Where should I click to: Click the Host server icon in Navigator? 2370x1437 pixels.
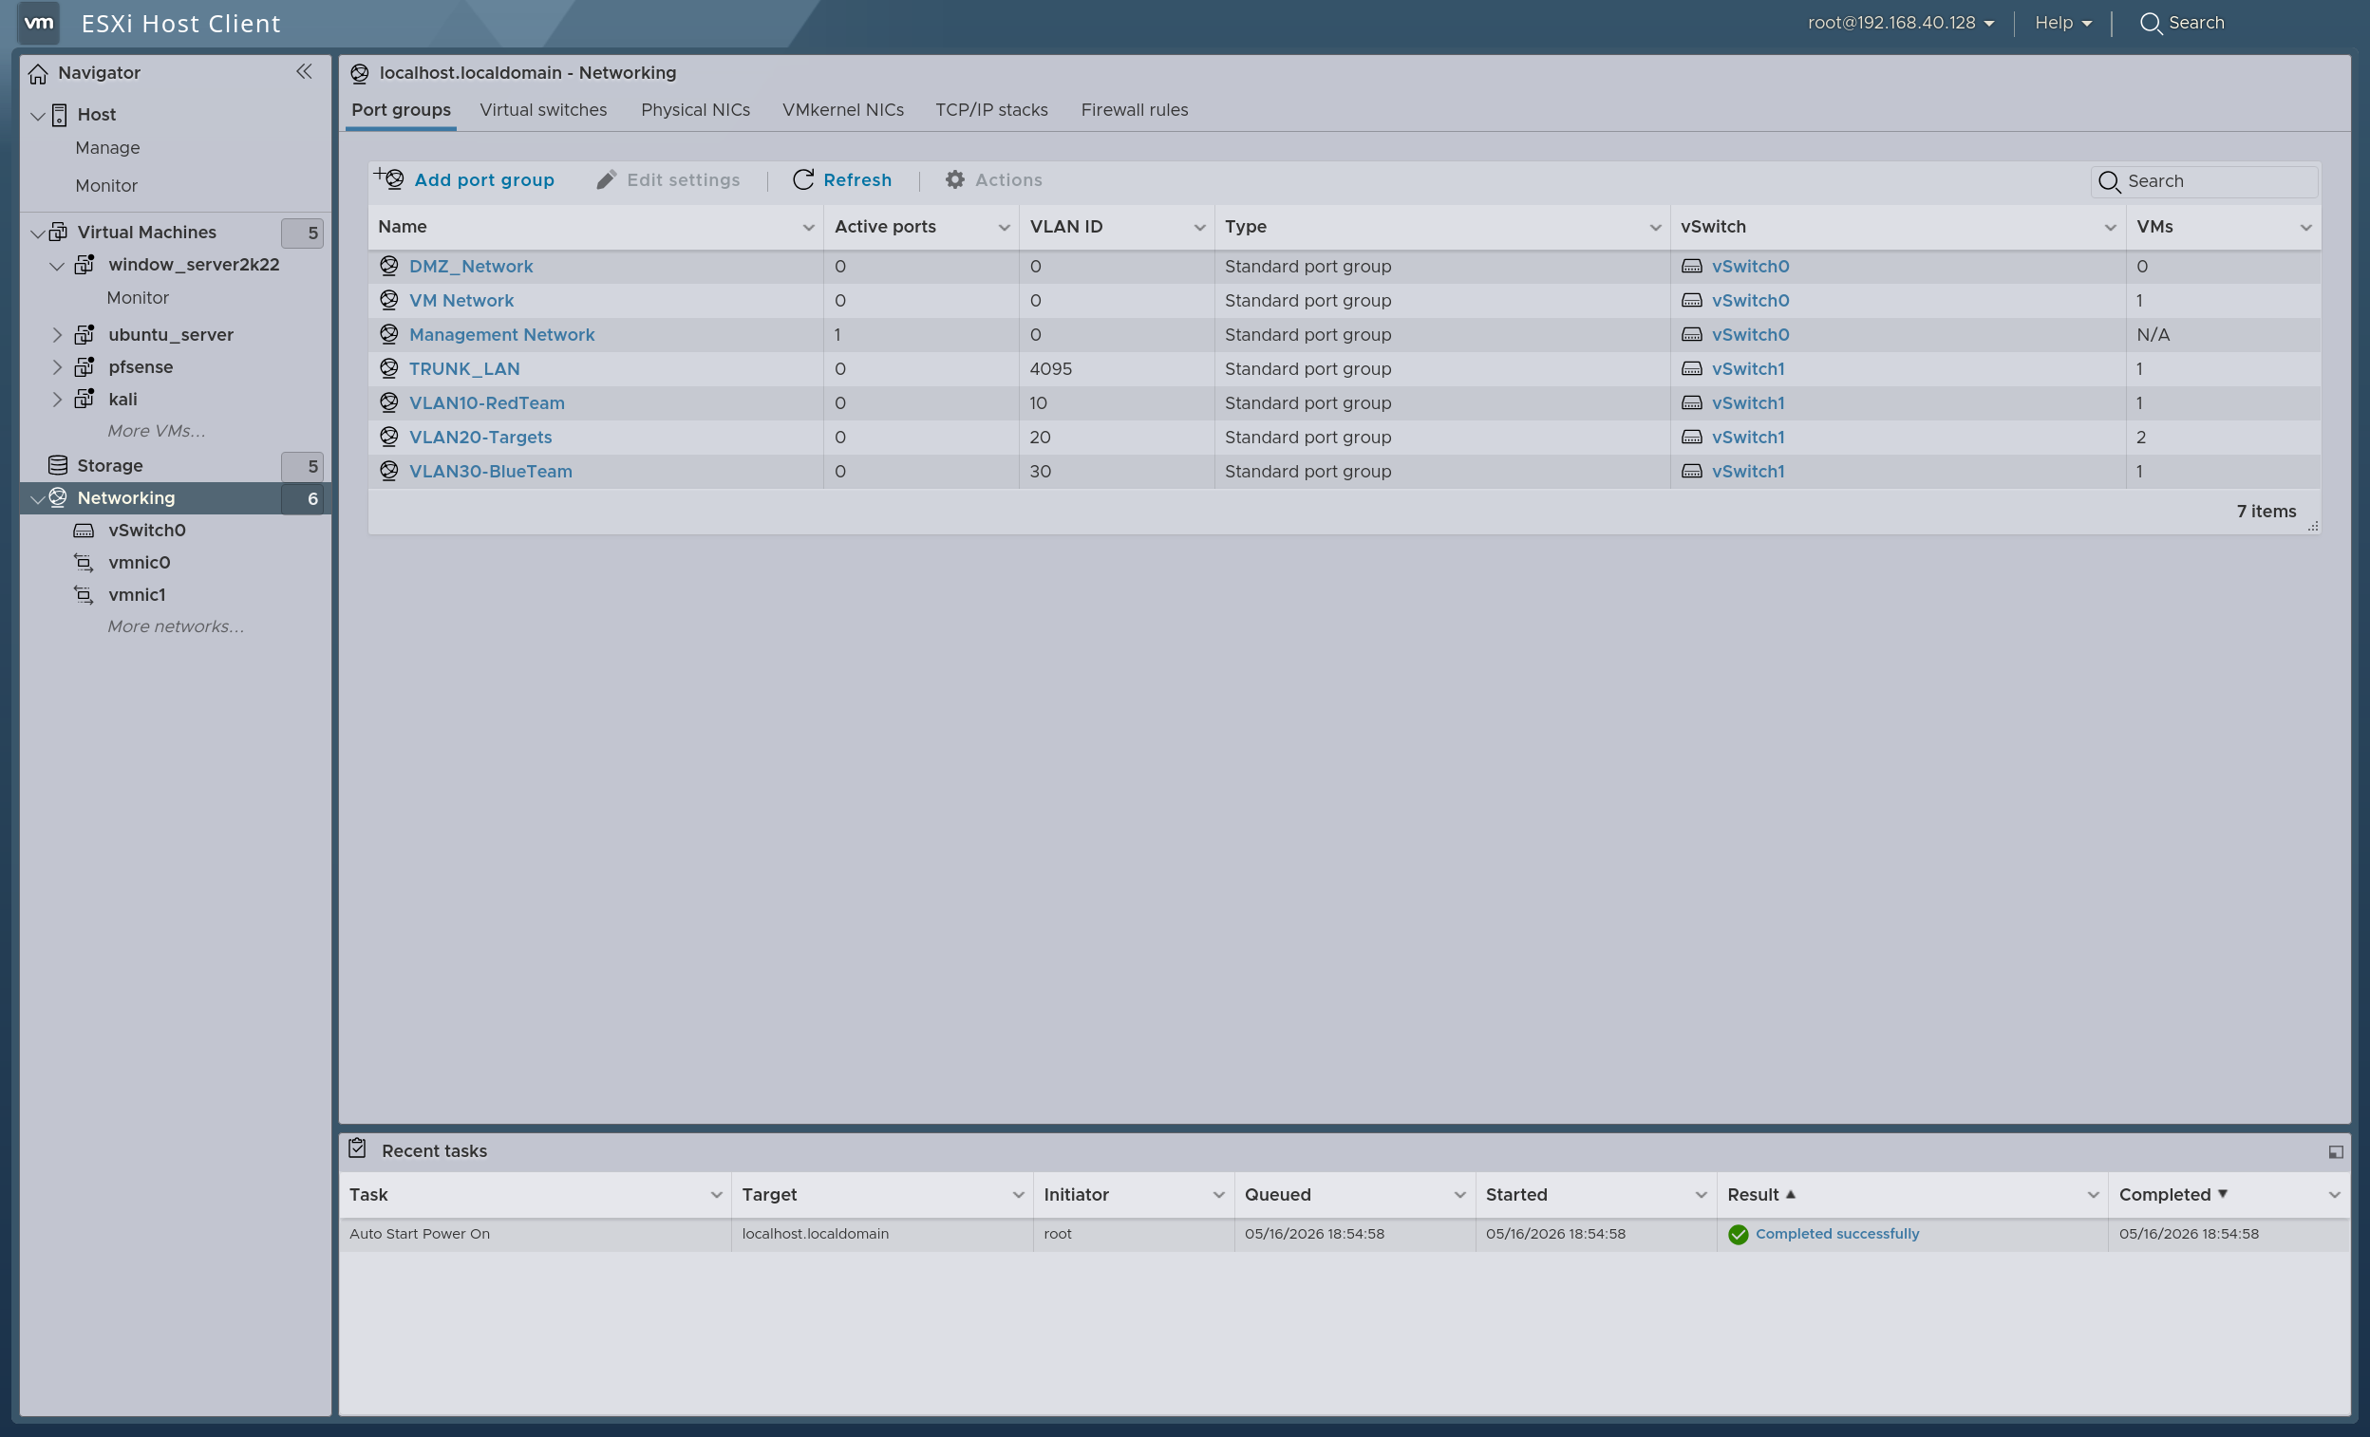60,115
